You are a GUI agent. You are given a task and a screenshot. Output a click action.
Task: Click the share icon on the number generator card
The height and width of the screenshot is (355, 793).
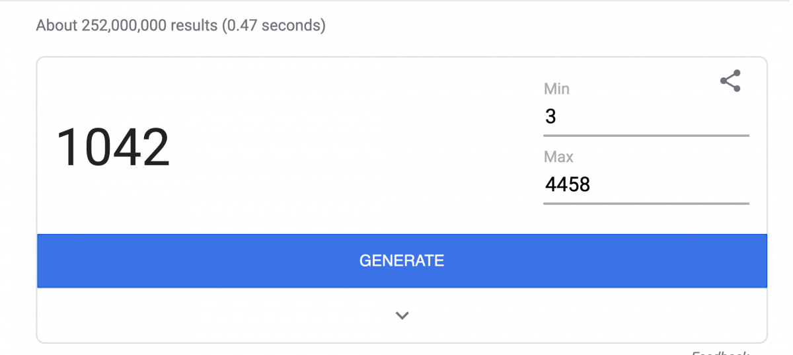tap(730, 81)
